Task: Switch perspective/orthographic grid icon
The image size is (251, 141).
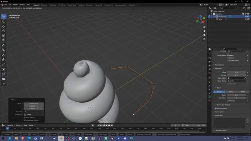Action: click(x=204, y=39)
